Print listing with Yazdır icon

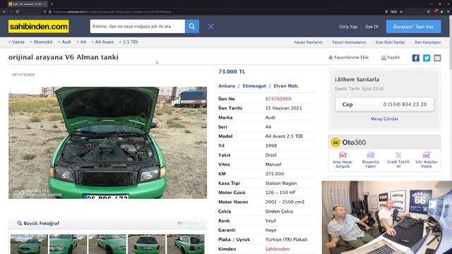click(391, 58)
